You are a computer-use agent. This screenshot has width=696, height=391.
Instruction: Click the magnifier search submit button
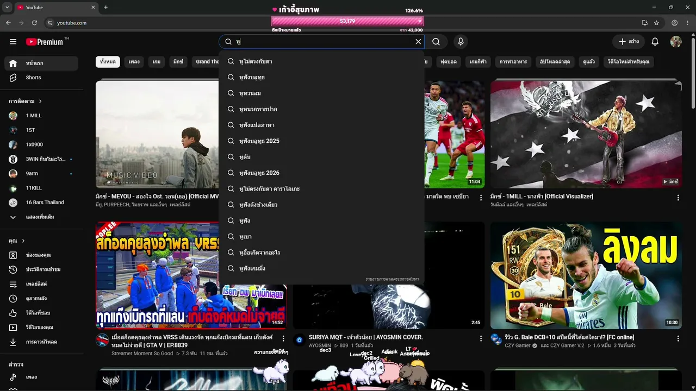click(436, 42)
